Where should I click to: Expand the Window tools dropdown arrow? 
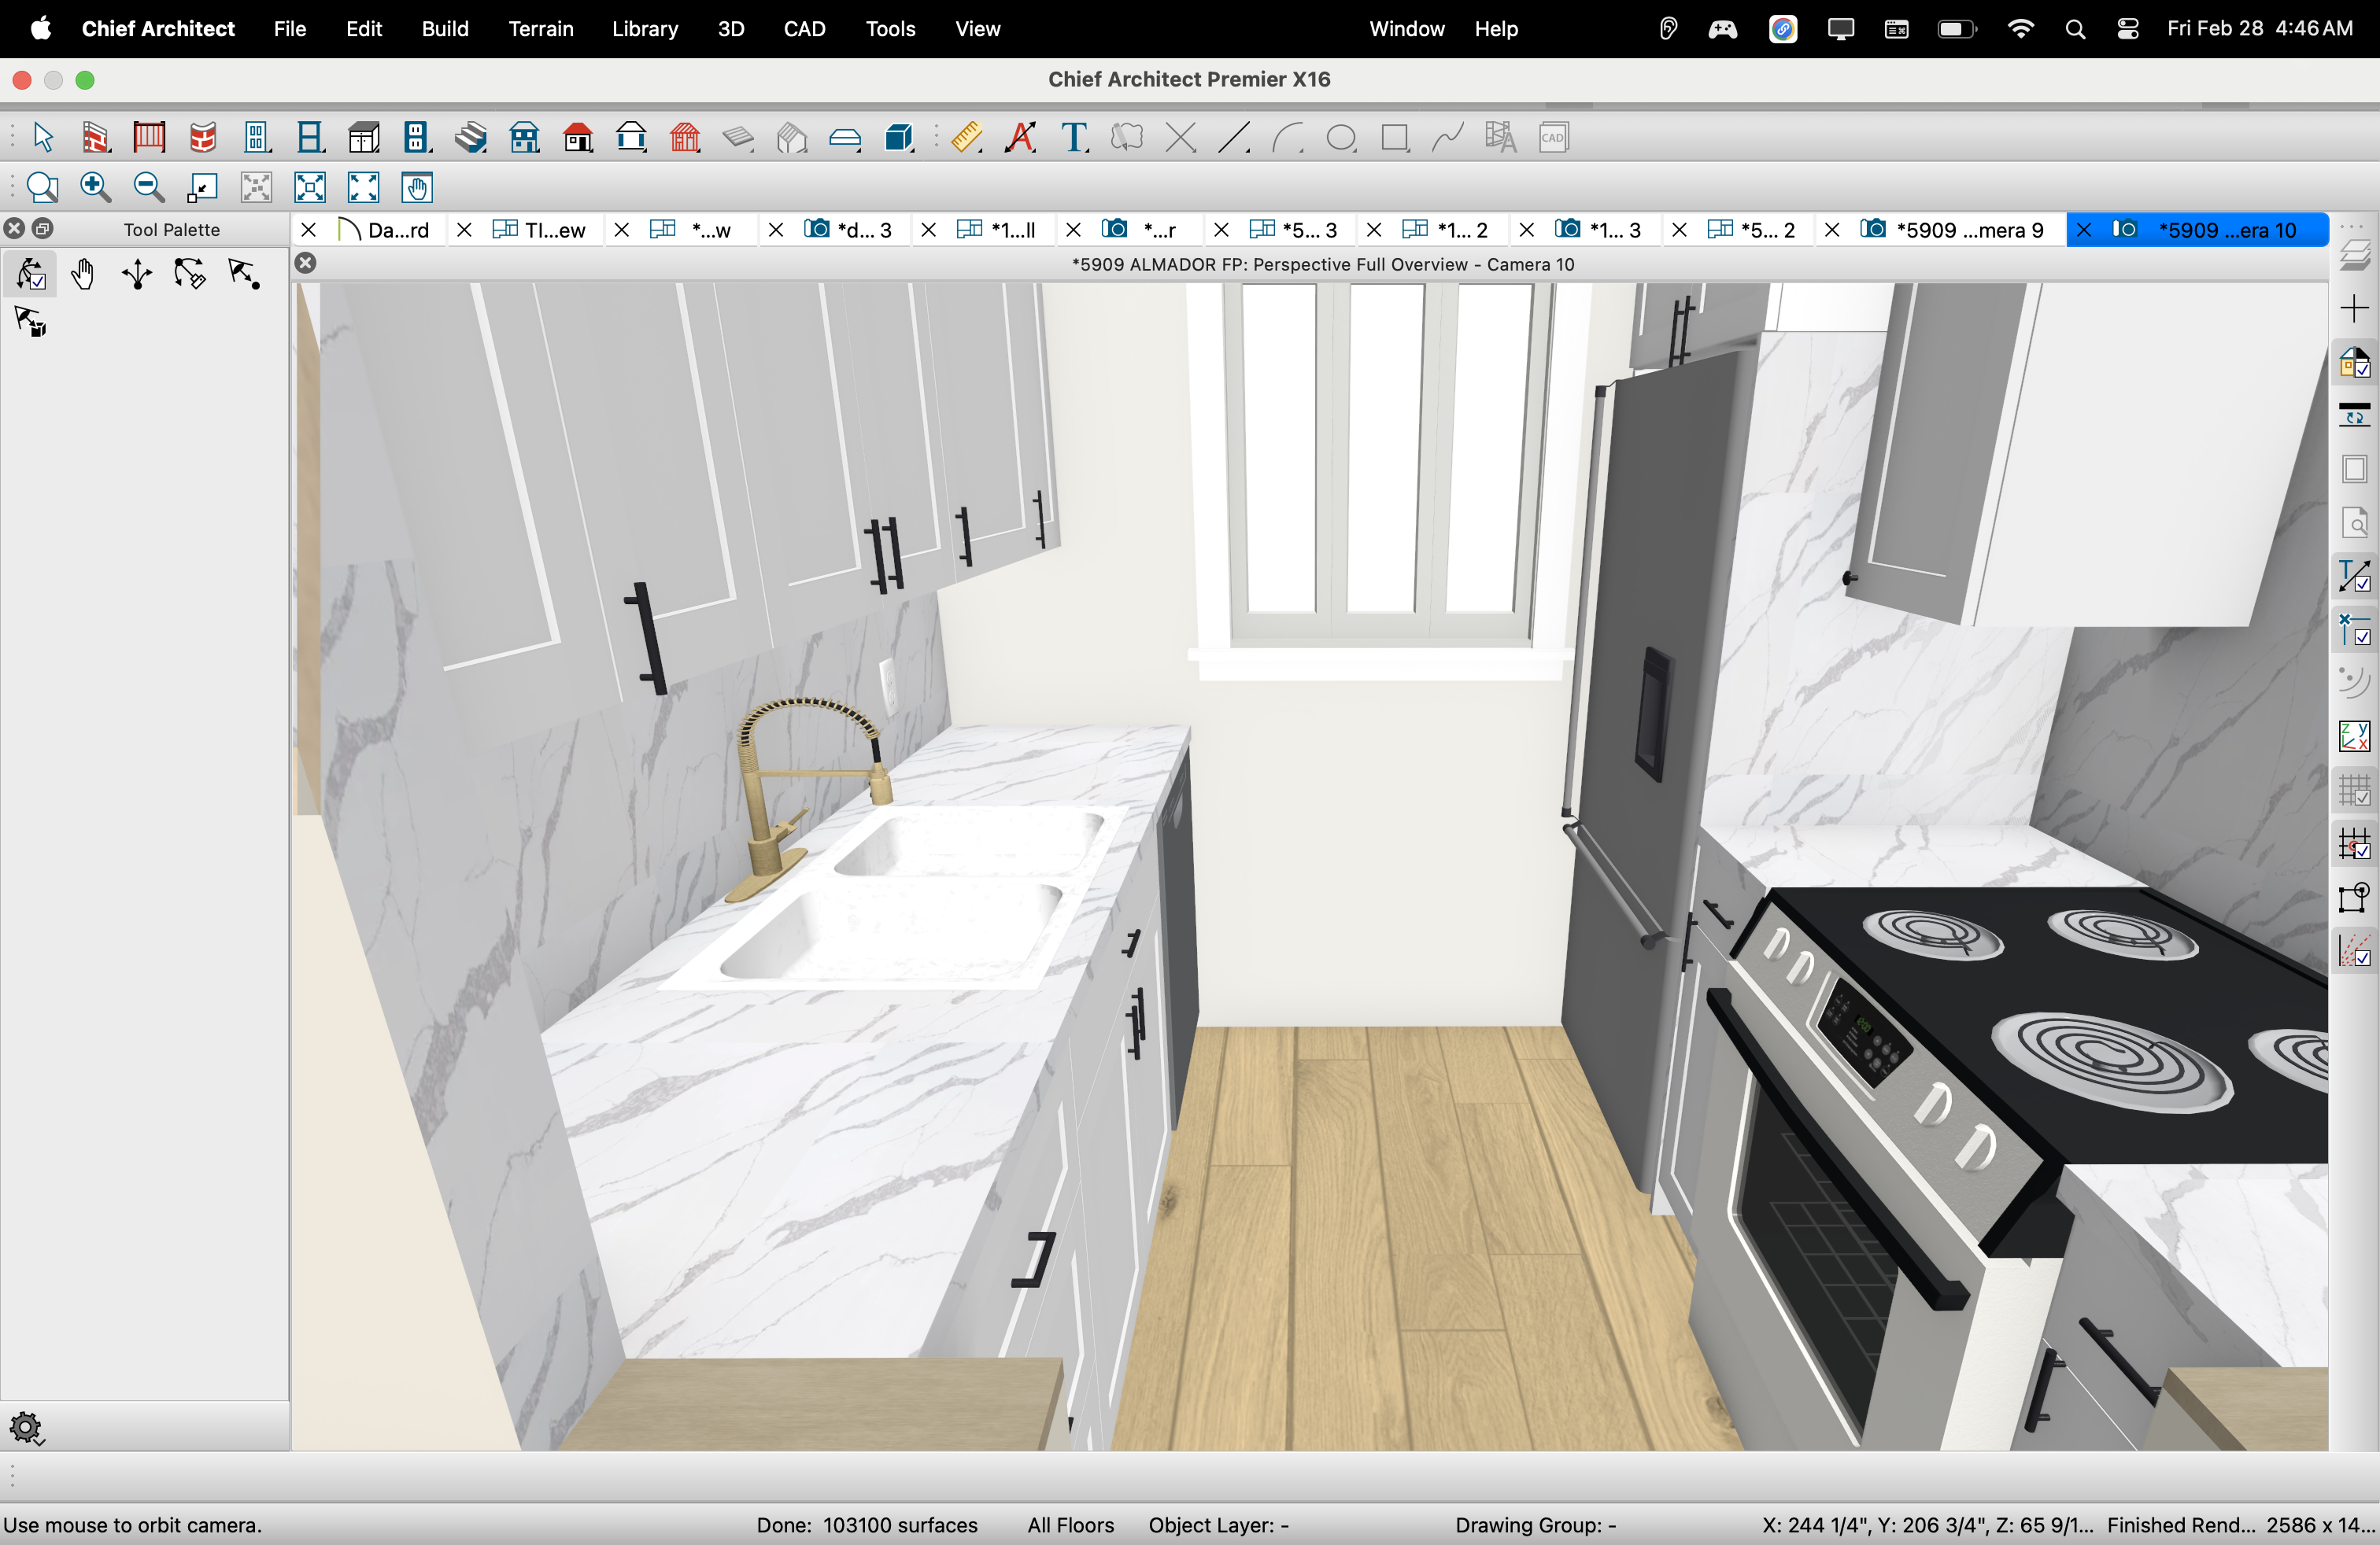[x=326, y=150]
